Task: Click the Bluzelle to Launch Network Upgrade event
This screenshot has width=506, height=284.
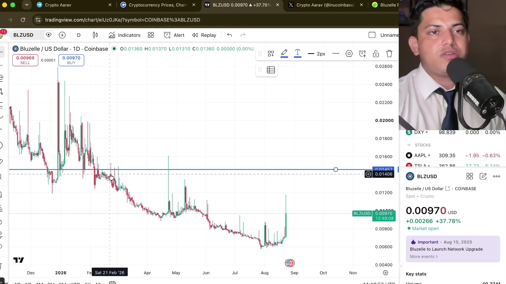Action: pyautogui.click(x=446, y=249)
